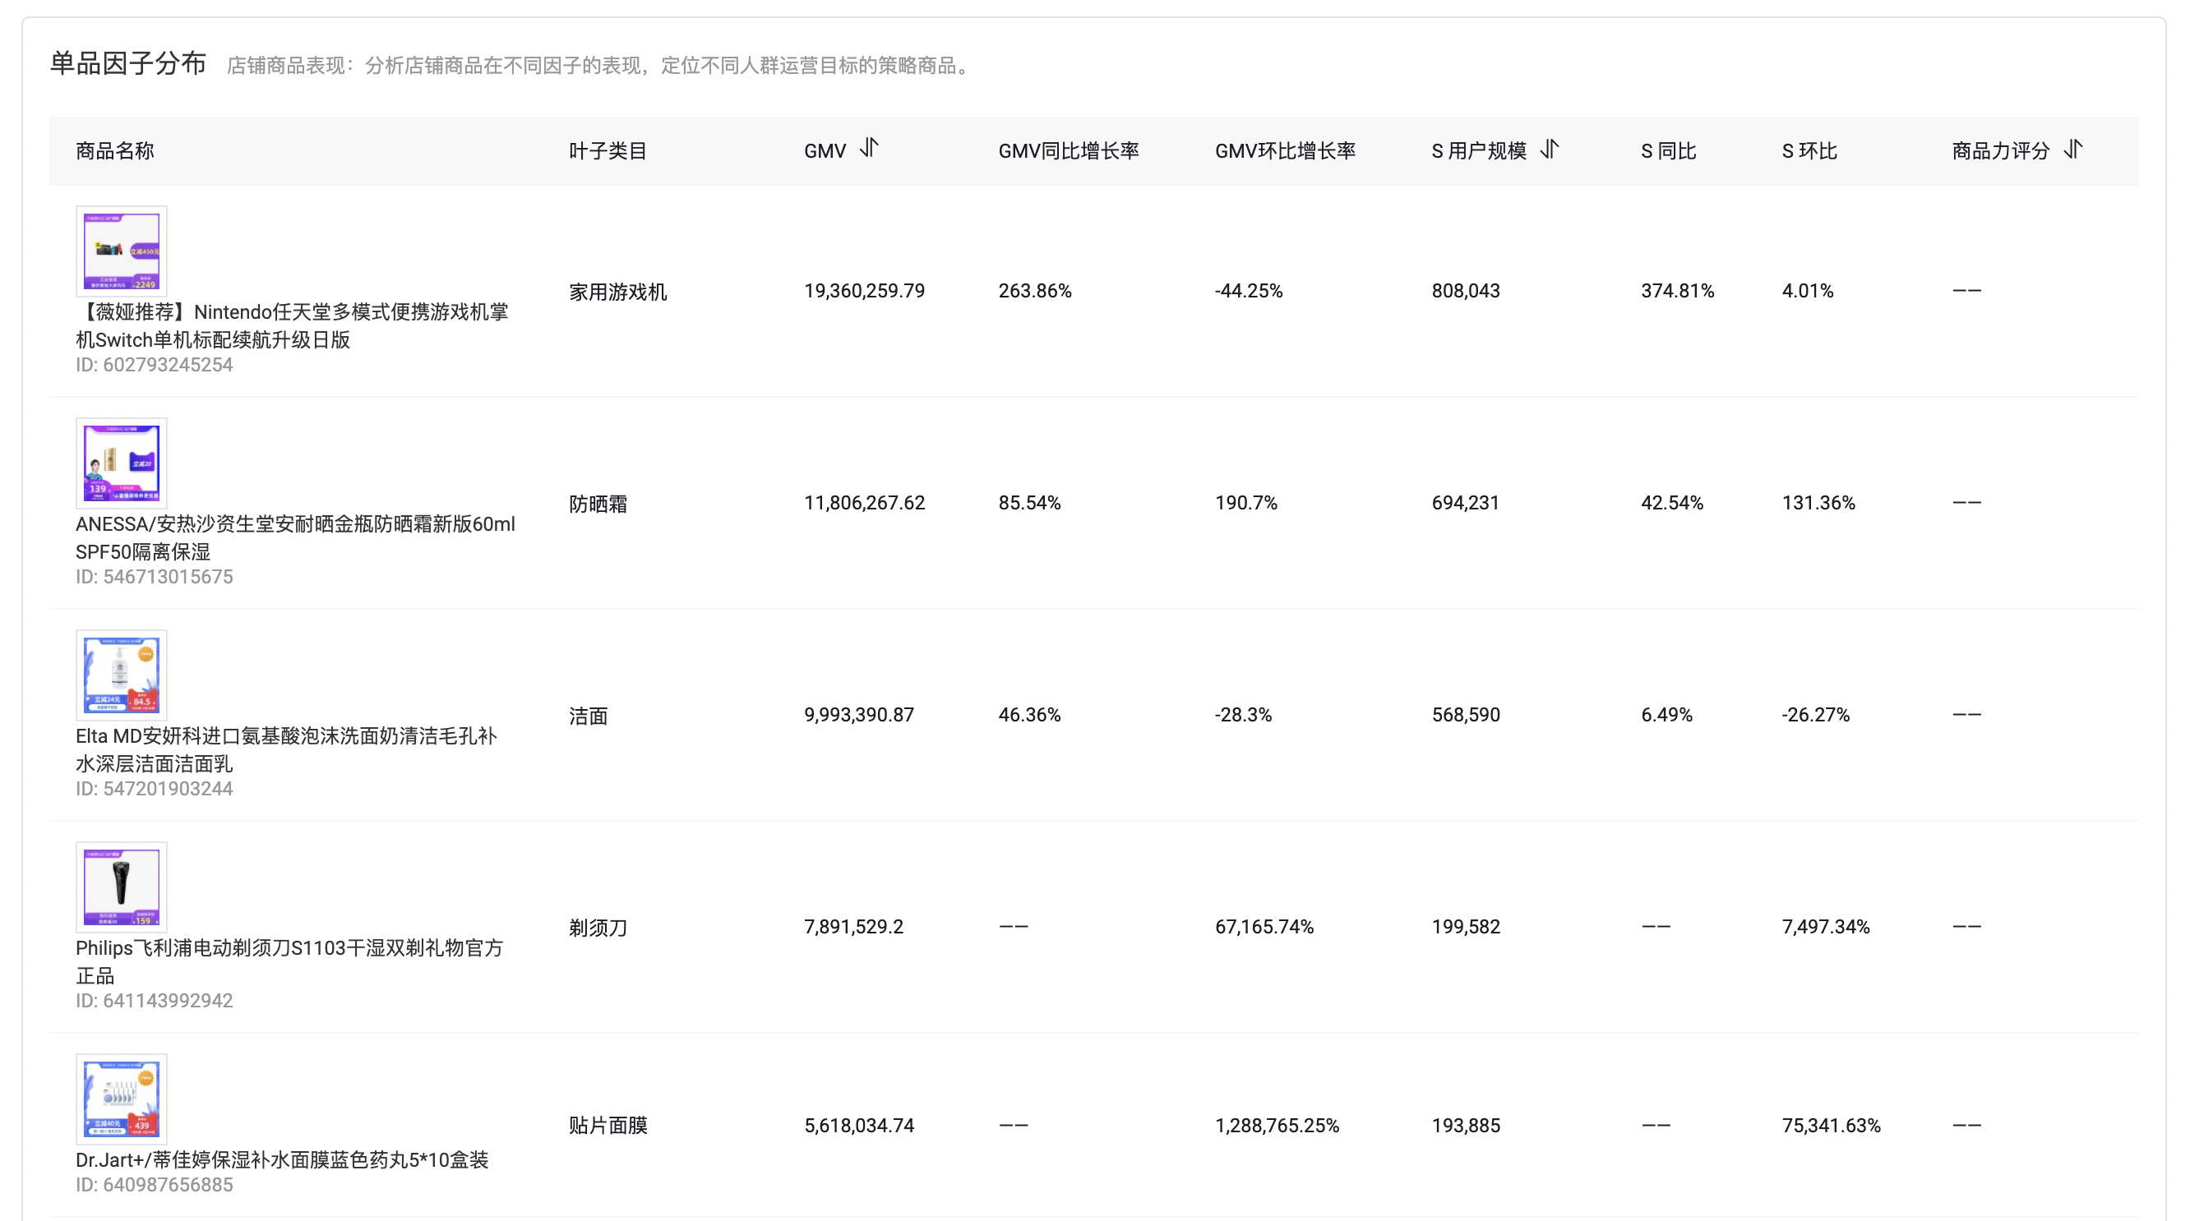
Task: Open Philips shaver product thumbnail
Action: [121, 887]
